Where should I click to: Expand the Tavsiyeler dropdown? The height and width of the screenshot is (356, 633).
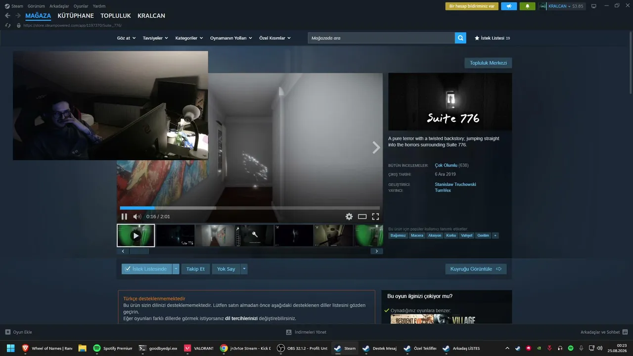[x=155, y=38]
